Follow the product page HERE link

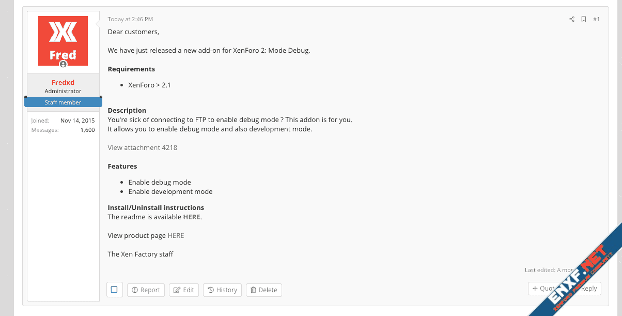click(176, 235)
